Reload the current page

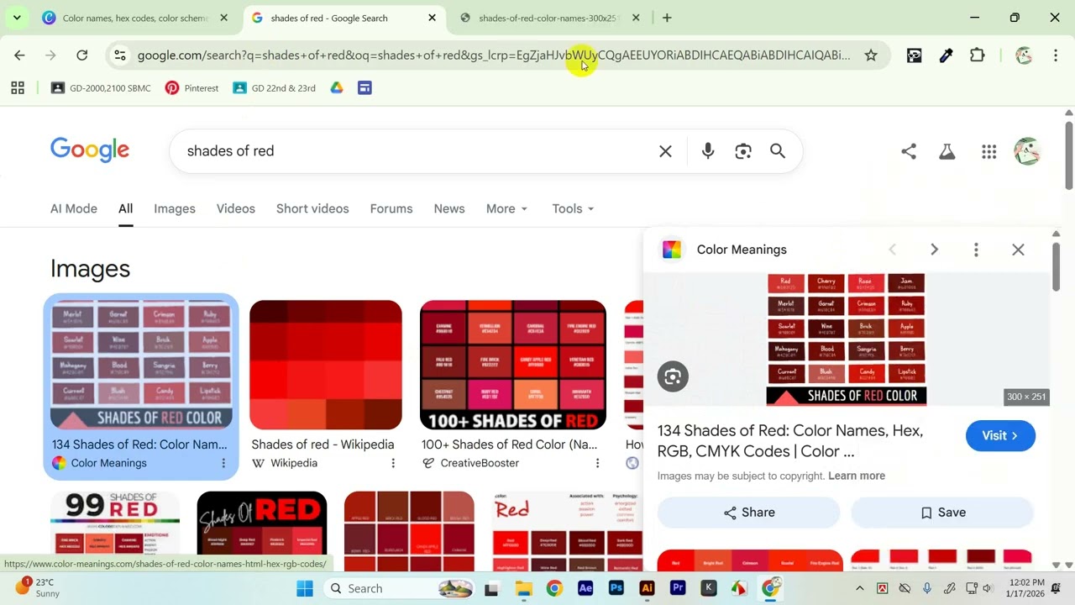coord(81,55)
